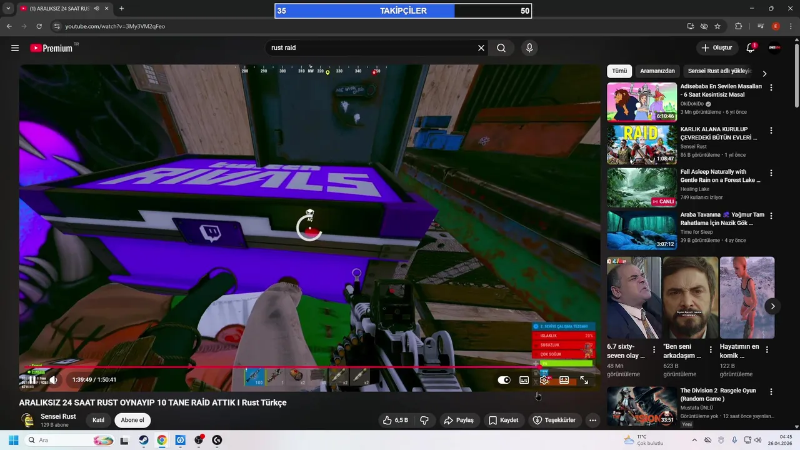Open Adisebaba masallar video thumbnail
This screenshot has width=800, height=450.
(x=642, y=102)
